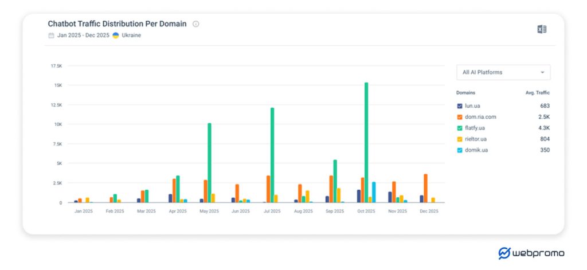Click the calendar date range icon
The image size is (587, 270).
click(51, 36)
